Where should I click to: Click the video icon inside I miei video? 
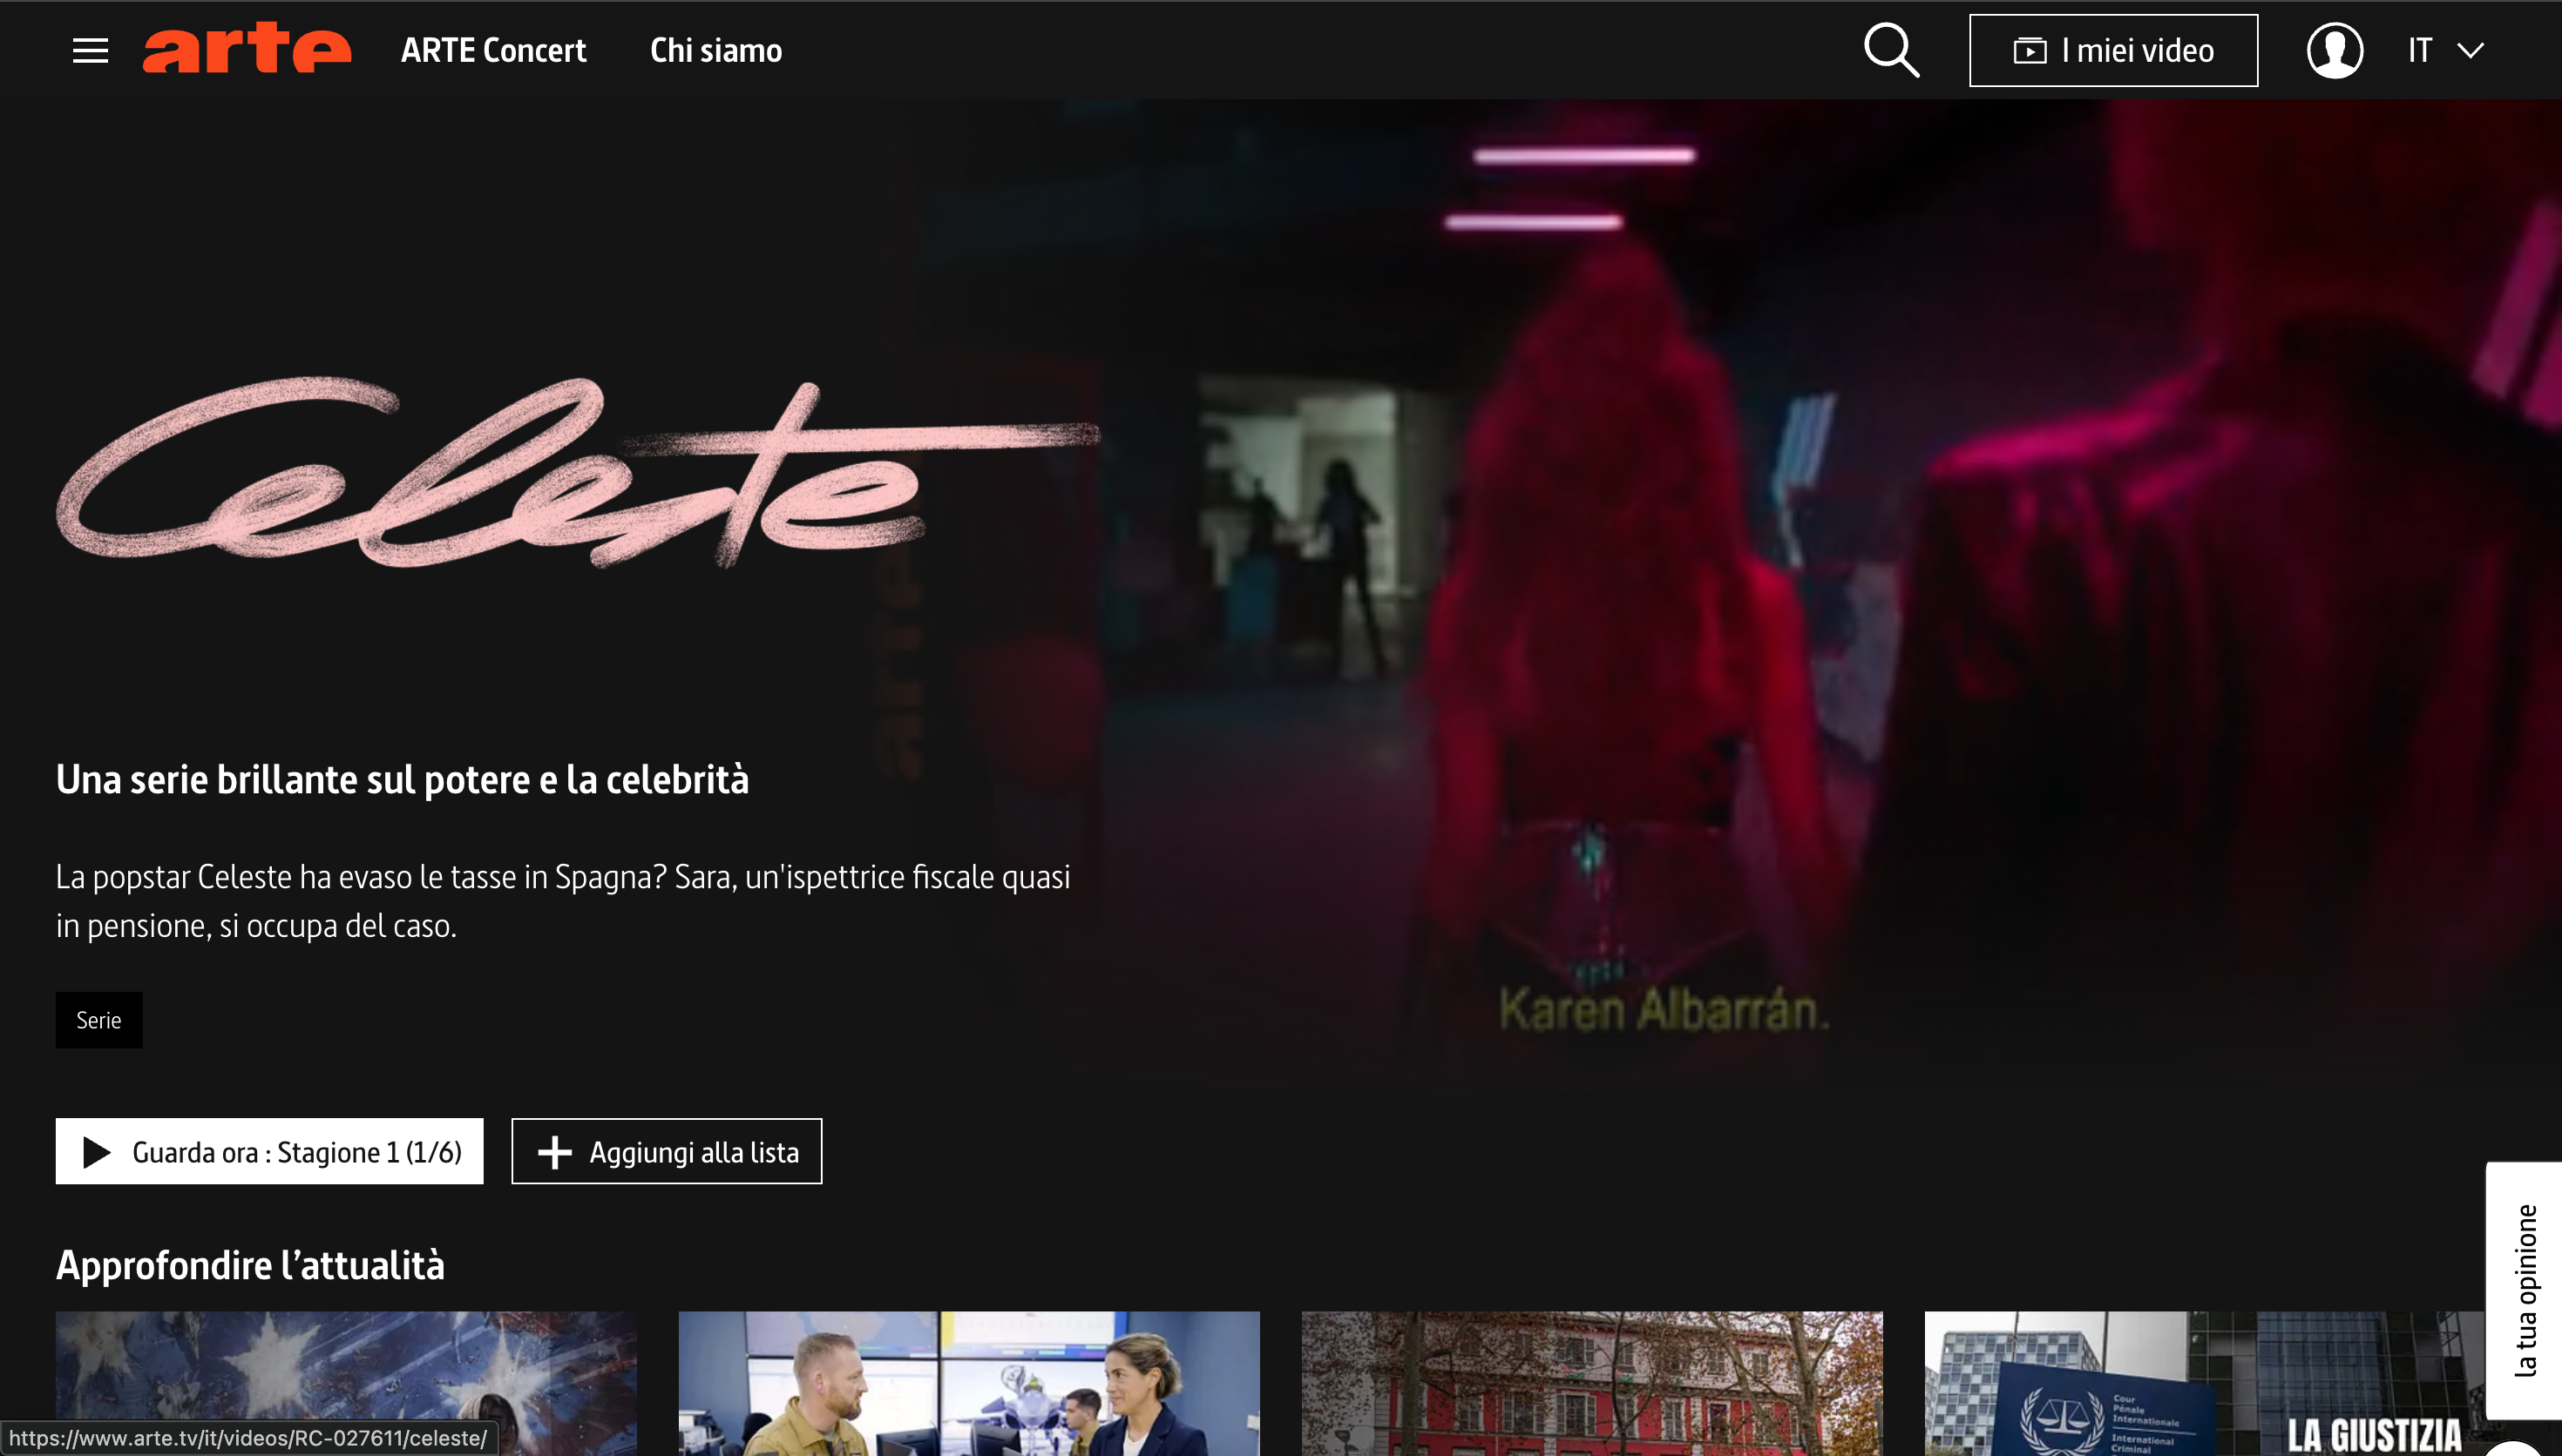click(x=2030, y=50)
